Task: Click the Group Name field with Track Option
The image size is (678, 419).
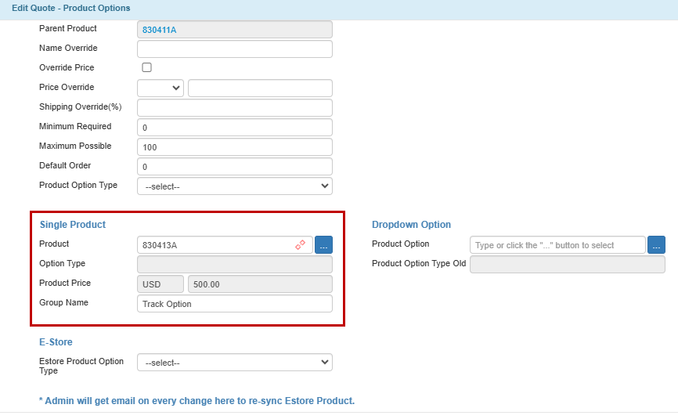Action: coord(235,304)
